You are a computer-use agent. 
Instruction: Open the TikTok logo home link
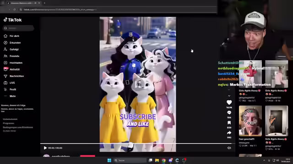click(12, 20)
